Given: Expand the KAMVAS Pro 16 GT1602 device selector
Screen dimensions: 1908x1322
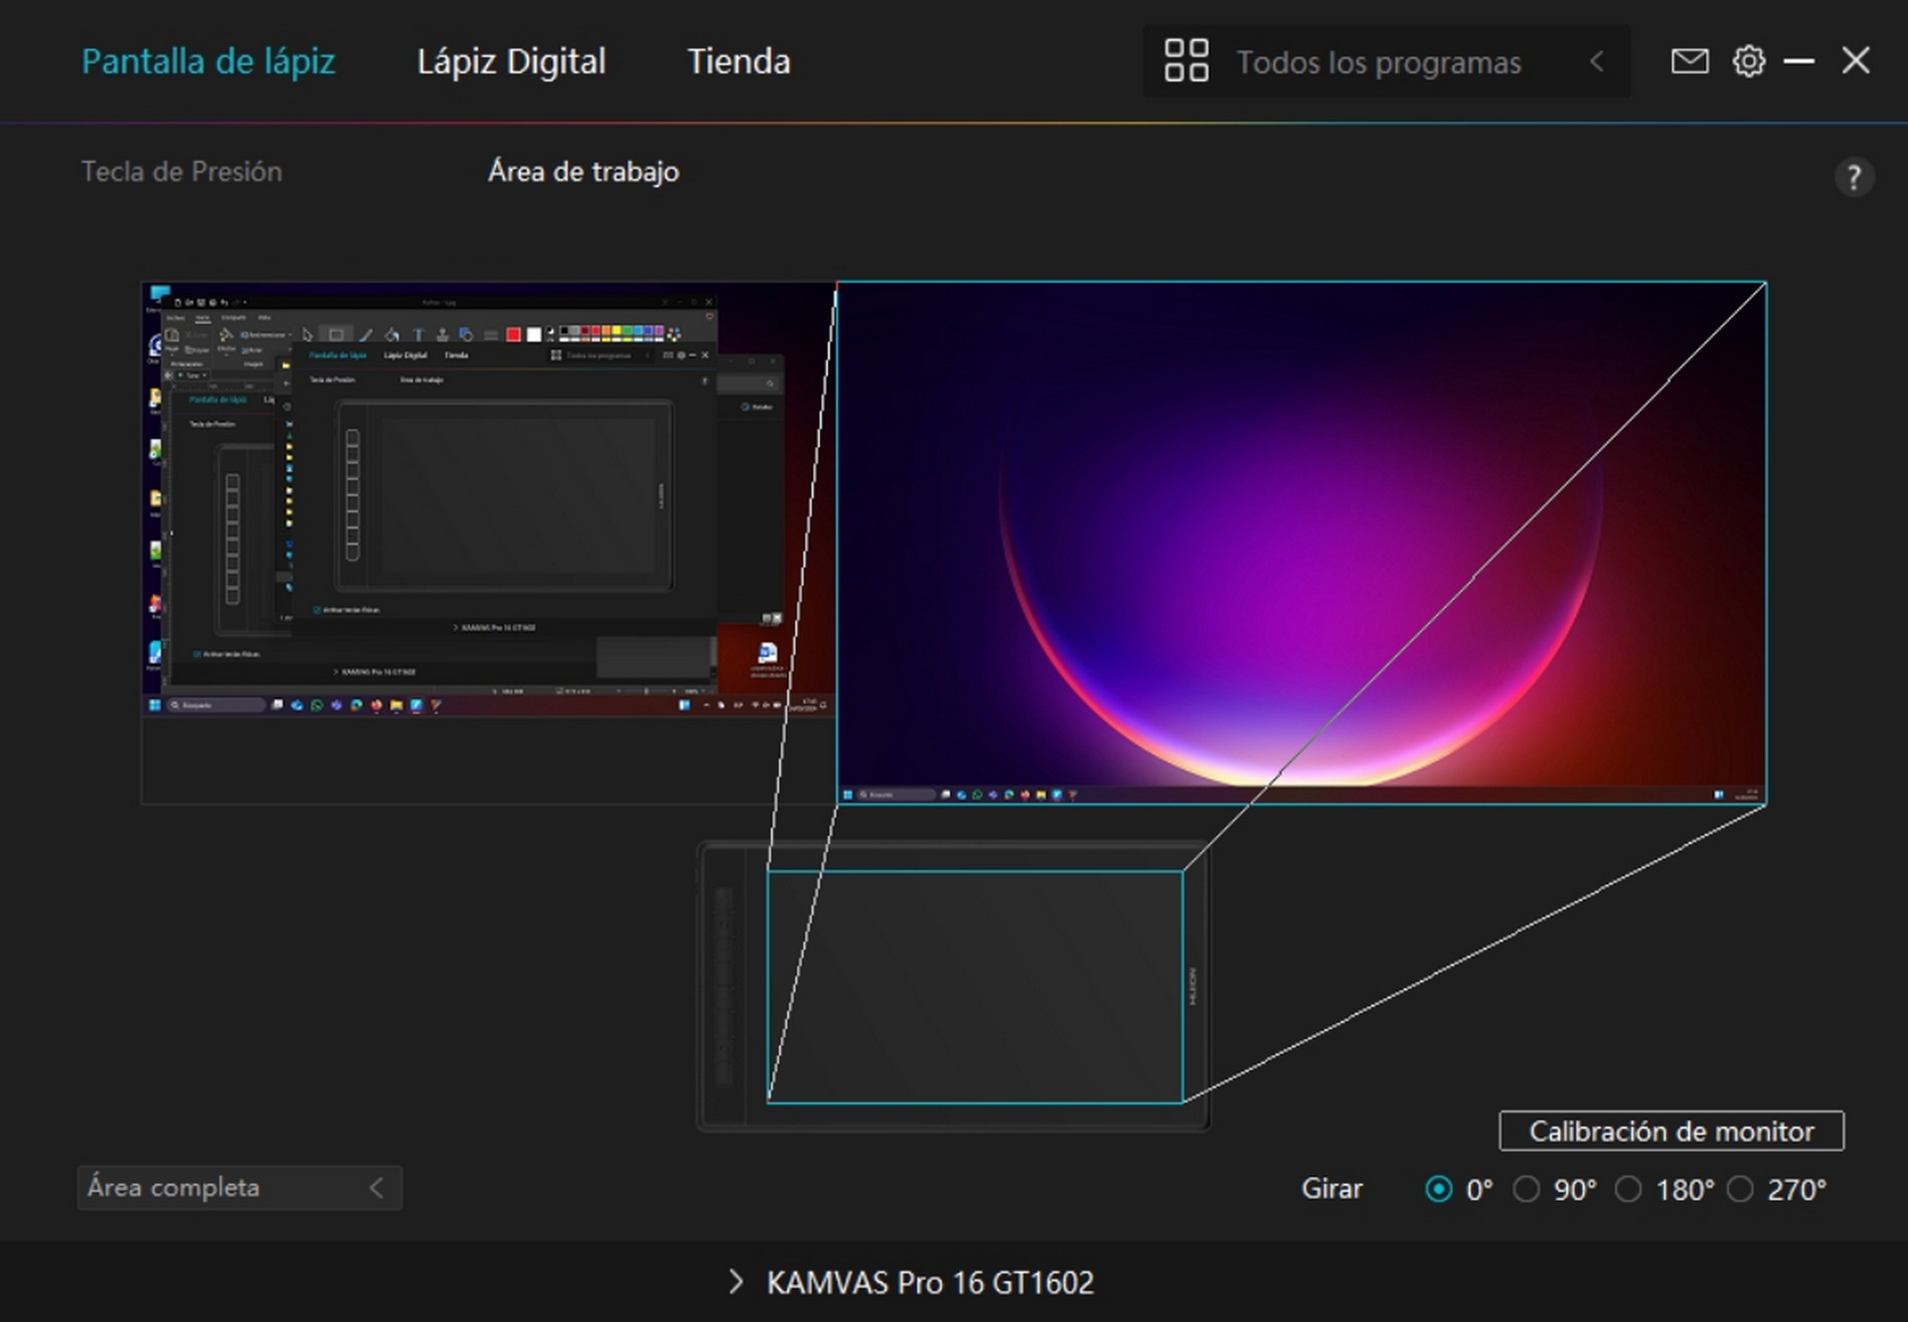Looking at the screenshot, I should 910,1282.
